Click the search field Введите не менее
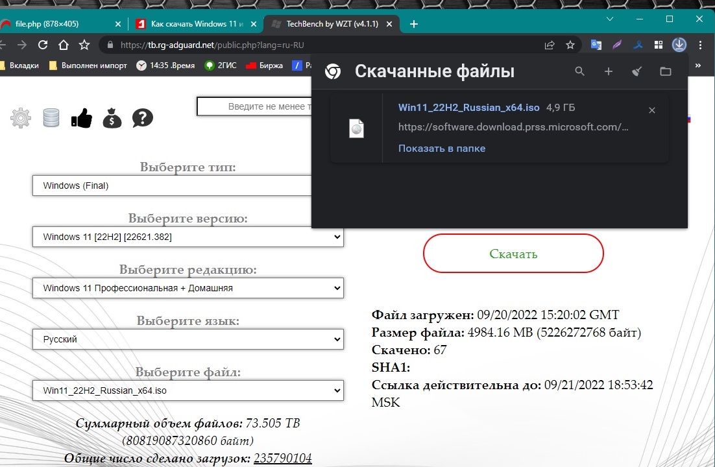Screen dimensions: 715x467 click(x=254, y=106)
